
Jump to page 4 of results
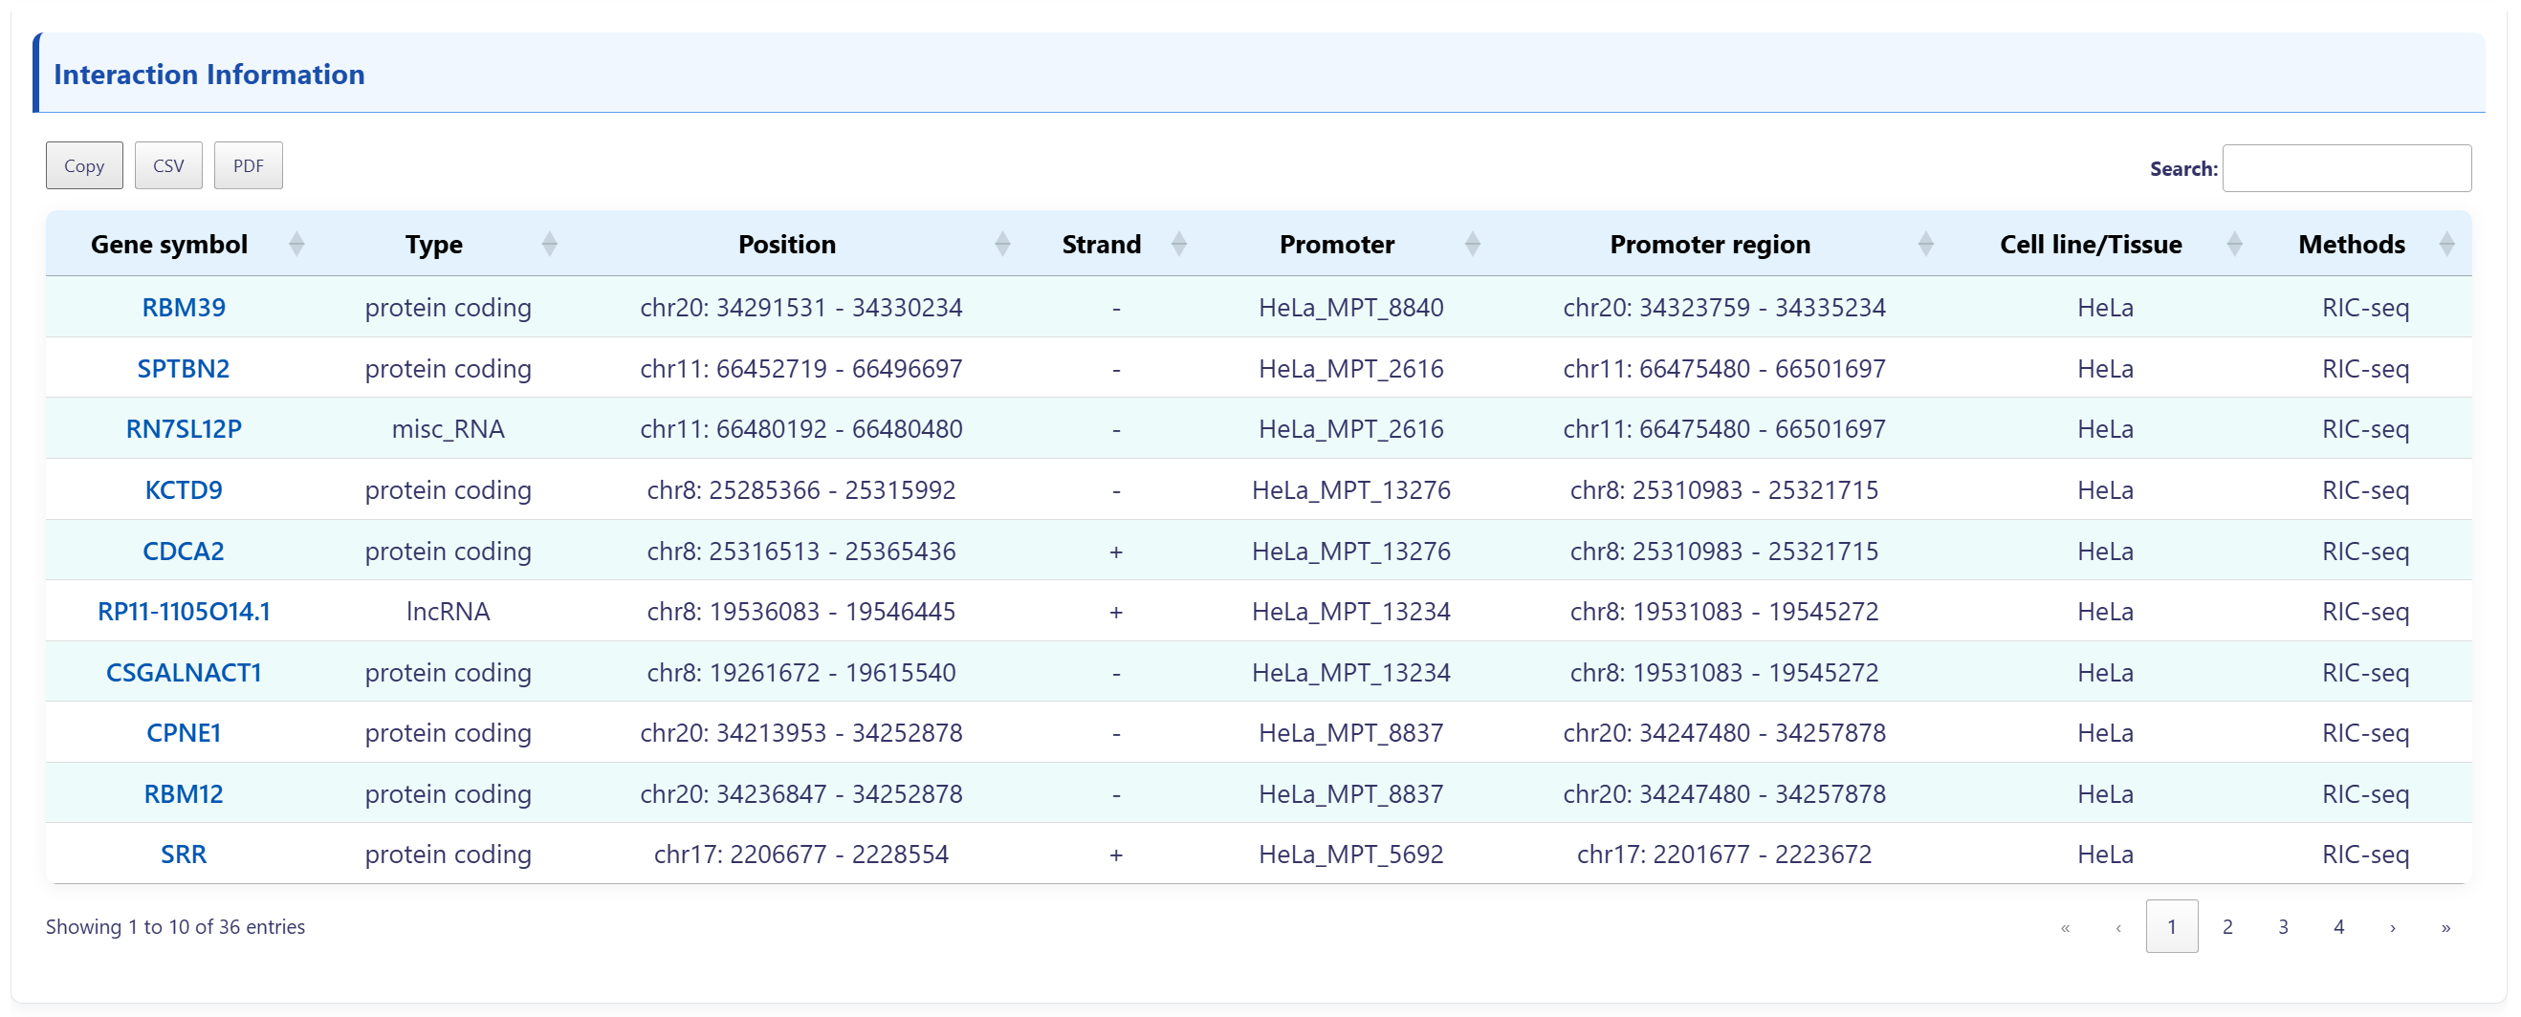point(2339,927)
